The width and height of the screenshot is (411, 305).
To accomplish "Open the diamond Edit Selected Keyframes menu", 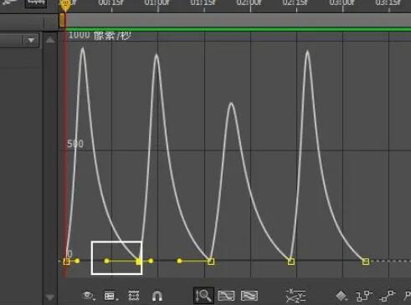I will pyautogui.click(x=342, y=296).
